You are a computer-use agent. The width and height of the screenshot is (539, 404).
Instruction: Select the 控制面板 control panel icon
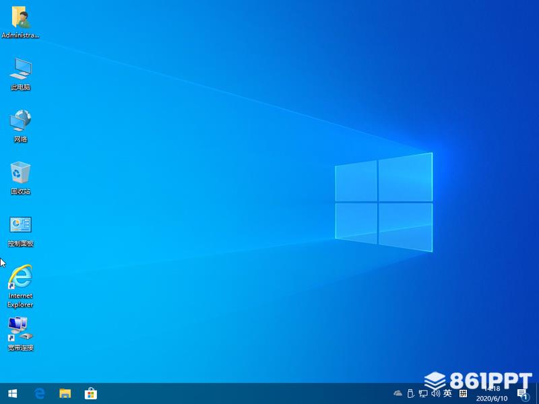coord(20,232)
